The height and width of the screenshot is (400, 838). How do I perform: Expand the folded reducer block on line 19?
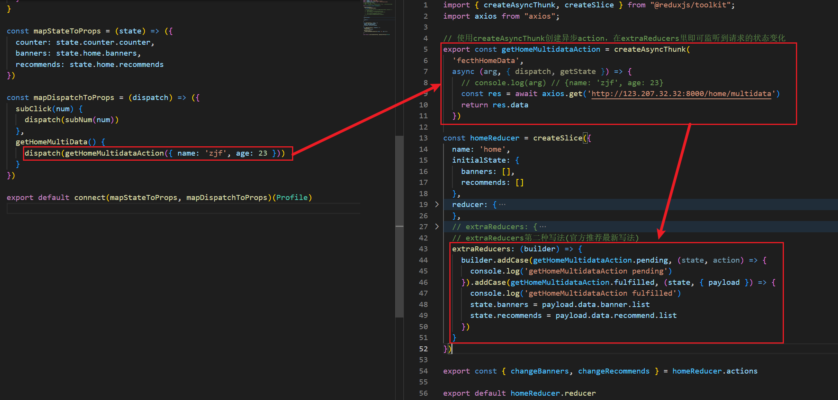click(x=437, y=204)
